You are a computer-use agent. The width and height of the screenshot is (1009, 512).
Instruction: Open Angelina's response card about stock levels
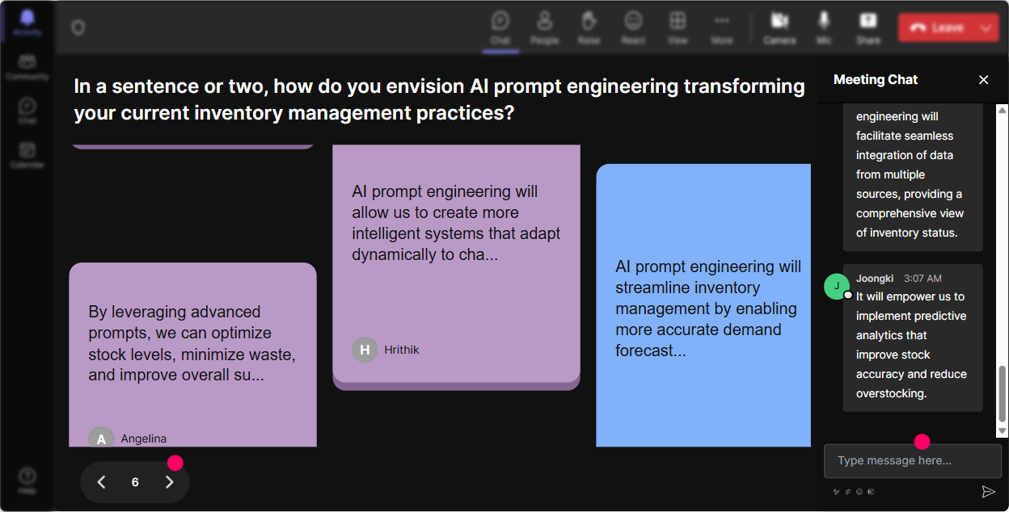point(192,355)
